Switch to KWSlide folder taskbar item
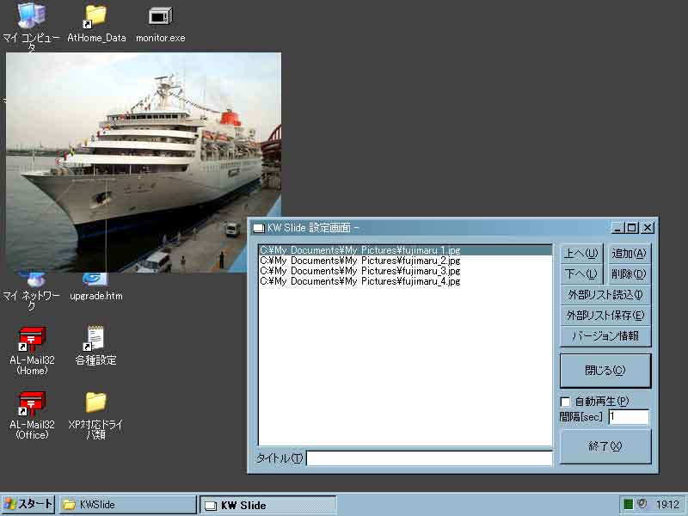688x516 pixels. [127, 505]
